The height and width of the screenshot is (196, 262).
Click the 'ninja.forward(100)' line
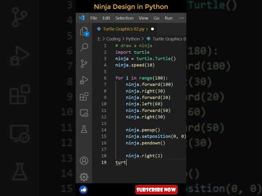[x=149, y=85]
